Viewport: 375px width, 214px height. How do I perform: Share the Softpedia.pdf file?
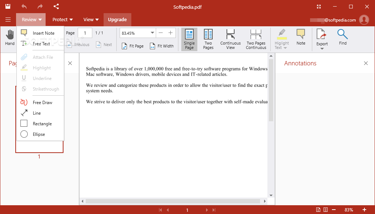56,7
